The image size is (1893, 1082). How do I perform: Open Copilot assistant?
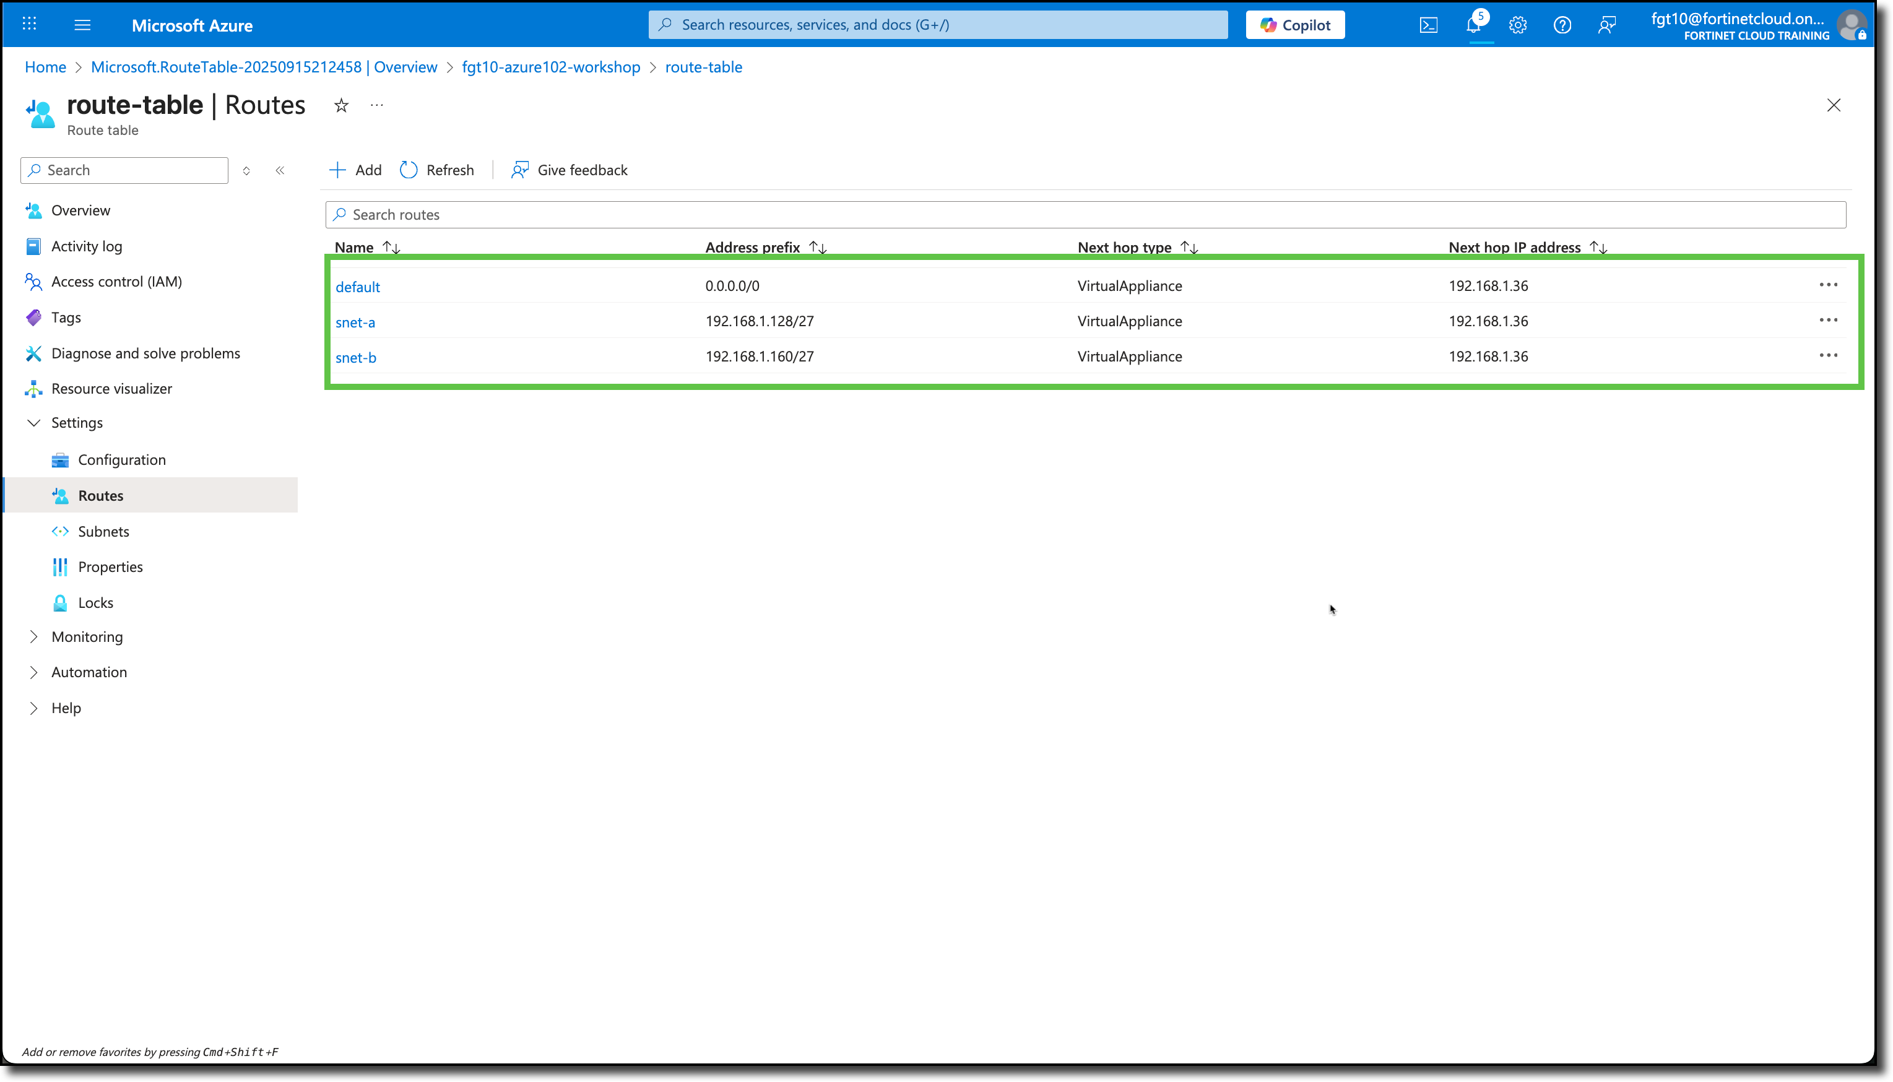click(x=1294, y=25)
